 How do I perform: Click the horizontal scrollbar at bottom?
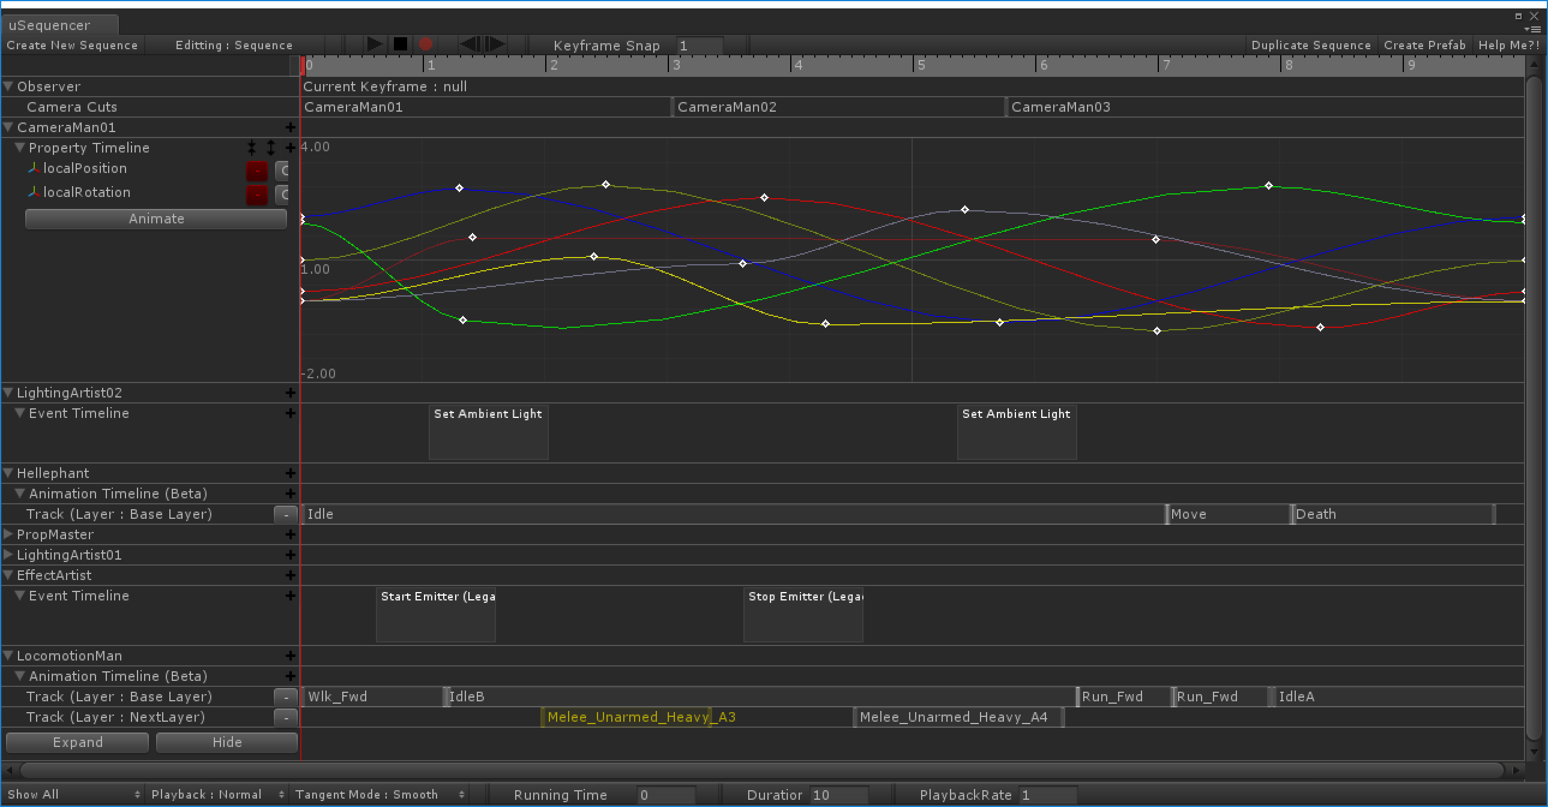762,770
